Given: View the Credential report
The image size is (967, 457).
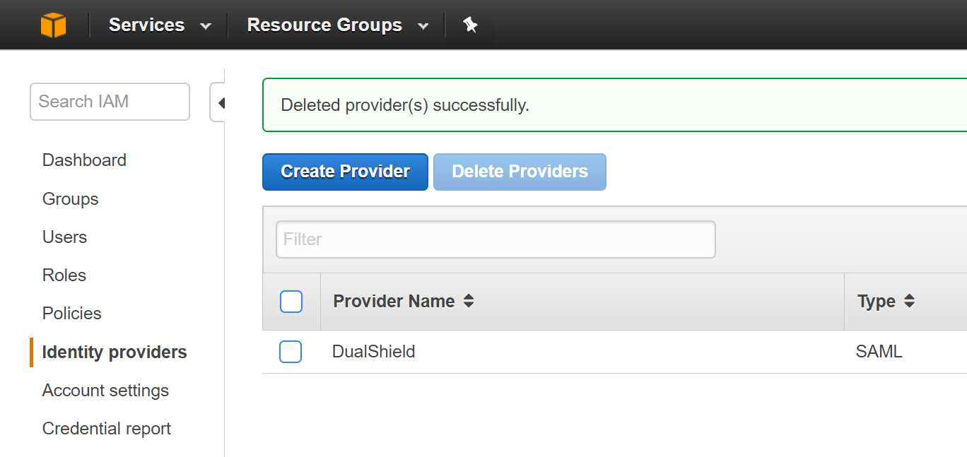Looking at the screenshot, I should point(107,429).
